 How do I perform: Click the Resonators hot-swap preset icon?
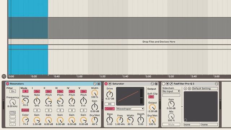click(x=95, y=84)
